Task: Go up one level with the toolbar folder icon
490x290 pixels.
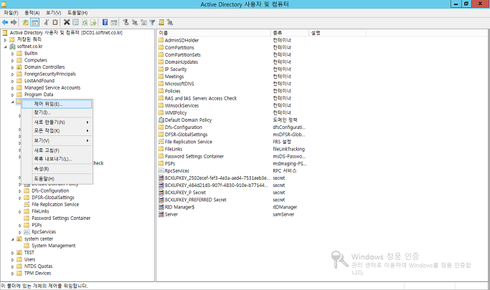Action: [x=26, y=22]
